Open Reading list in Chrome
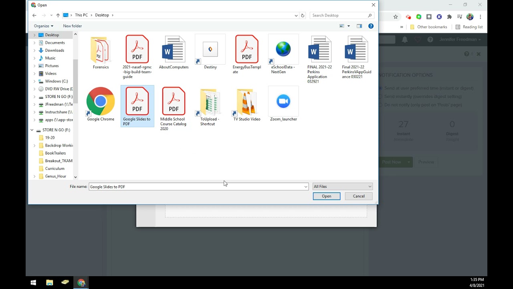 tap(469, 27)
